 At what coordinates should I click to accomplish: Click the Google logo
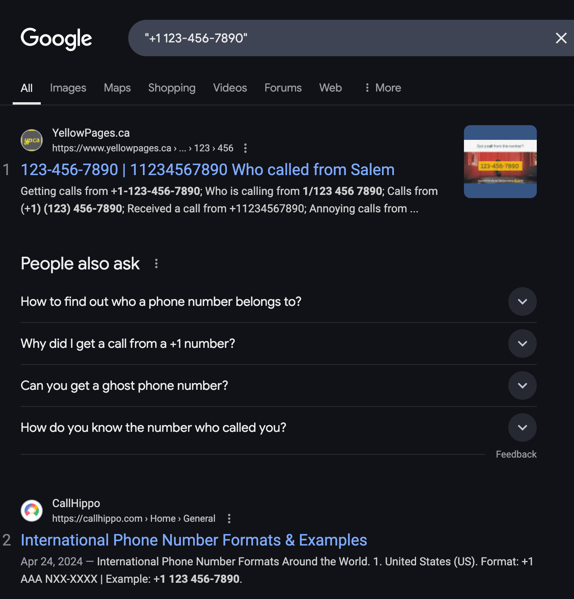(x=56, y=39)
